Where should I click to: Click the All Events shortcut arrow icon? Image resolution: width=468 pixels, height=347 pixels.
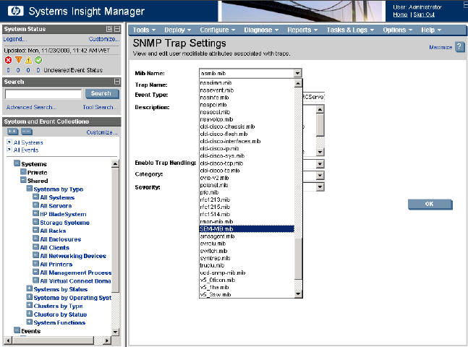click(9, 150)
